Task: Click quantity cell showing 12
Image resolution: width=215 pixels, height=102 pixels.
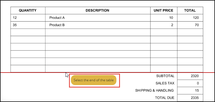Action: pos(28,18)
